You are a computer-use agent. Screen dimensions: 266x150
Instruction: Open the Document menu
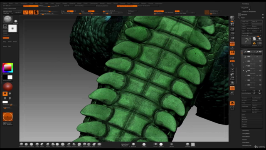pyautogui.click(x=24, y=3)
